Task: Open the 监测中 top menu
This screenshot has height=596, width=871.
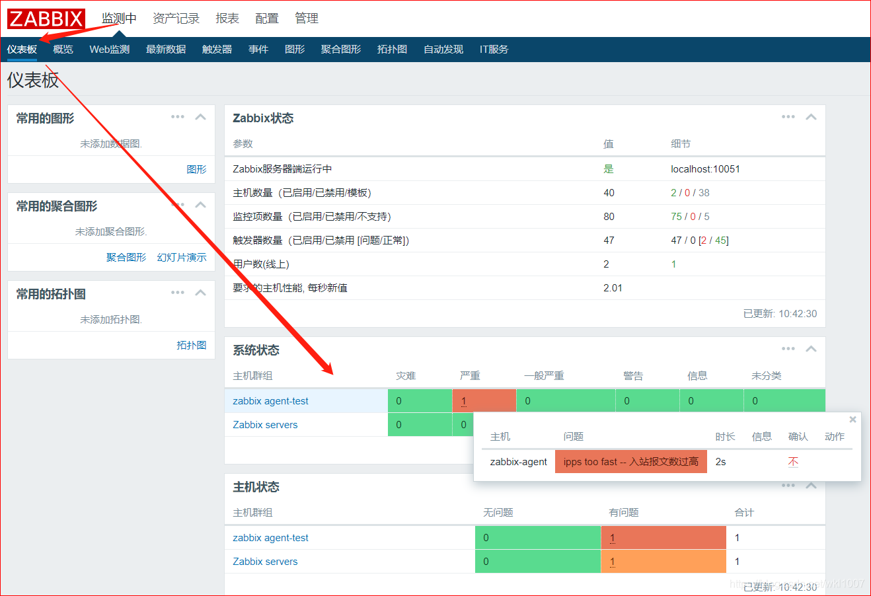Action: (119, 19)
